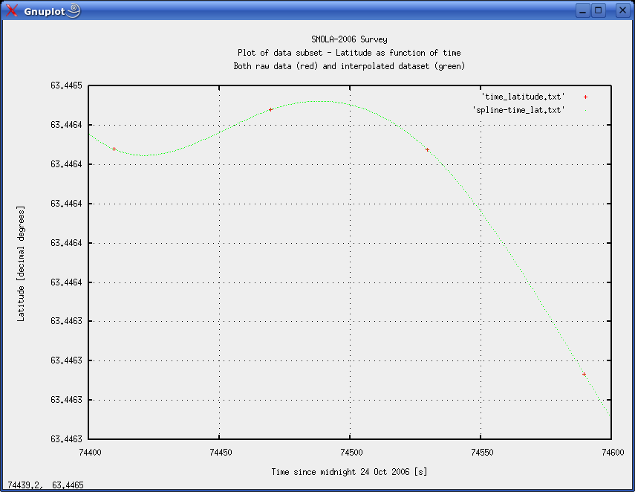Click the vertical 'Latitude [decimal degrees]' axis label
635x492 pixels.
pyautogui.click(x=22, y=263)
